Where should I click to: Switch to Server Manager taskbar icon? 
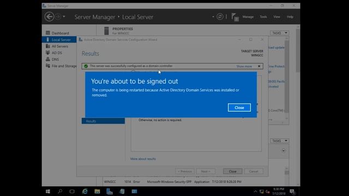point(110,191)
